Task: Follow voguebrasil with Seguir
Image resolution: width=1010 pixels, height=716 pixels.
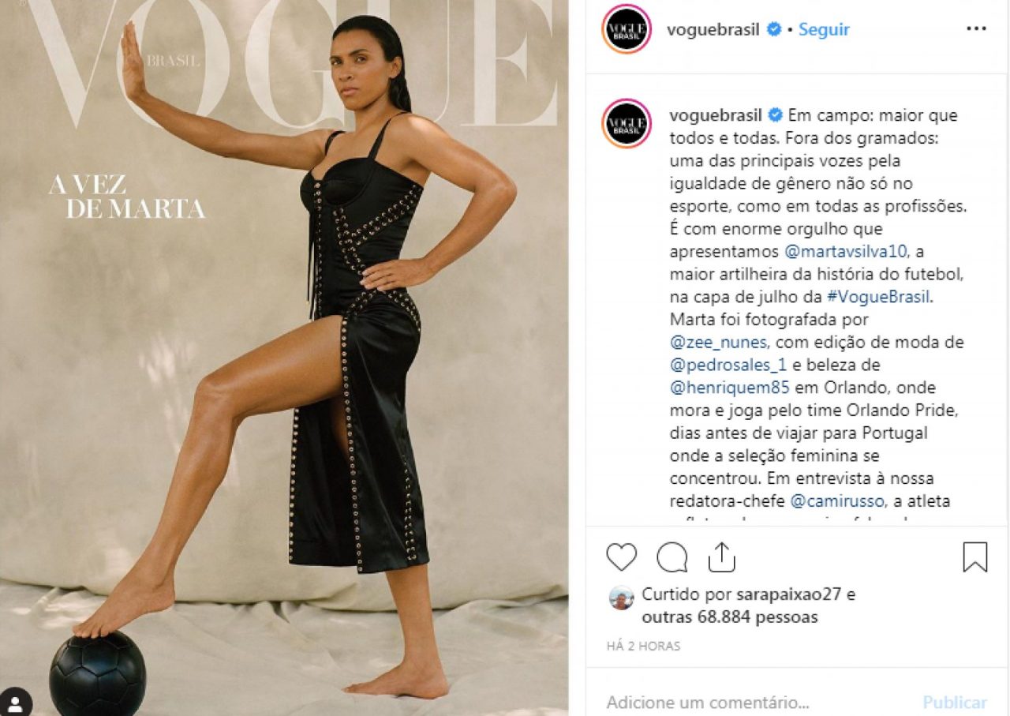Action: tap(824, 30)
